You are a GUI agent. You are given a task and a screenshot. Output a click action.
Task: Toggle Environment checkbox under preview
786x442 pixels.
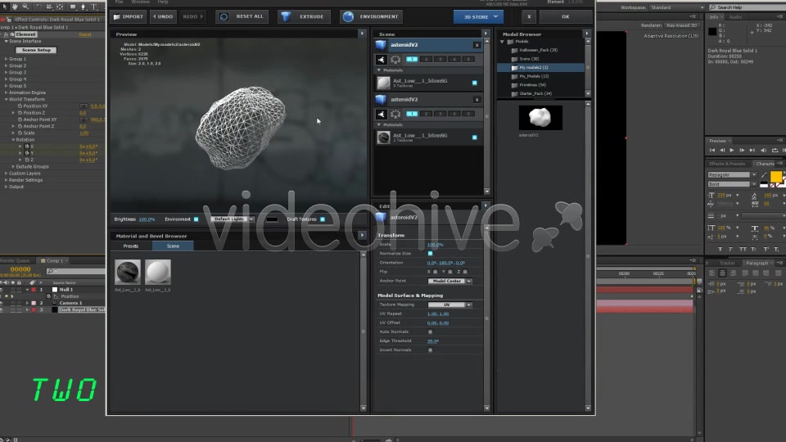click(196, 219)
